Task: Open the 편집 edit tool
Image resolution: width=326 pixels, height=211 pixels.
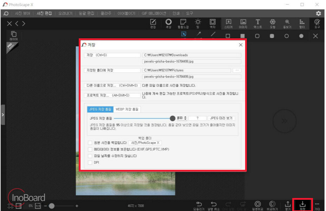Action: 153,24
